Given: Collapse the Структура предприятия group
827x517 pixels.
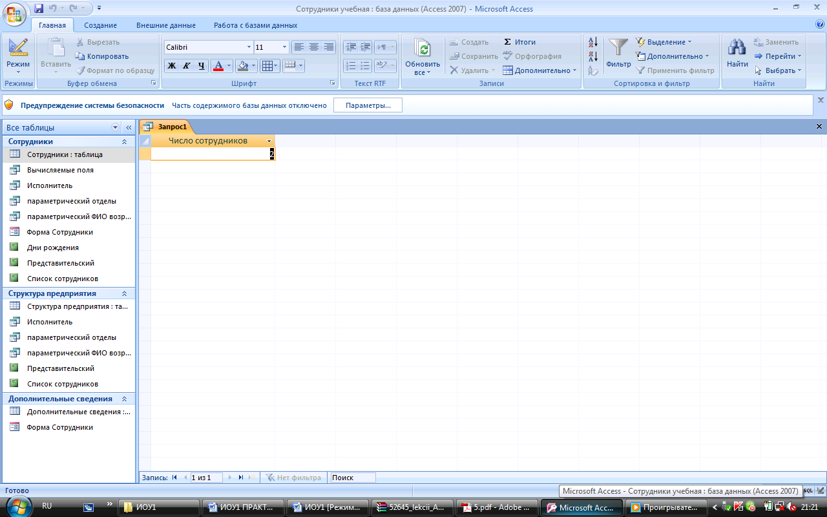Looking at the screenshot, I should tap(124, 293).
